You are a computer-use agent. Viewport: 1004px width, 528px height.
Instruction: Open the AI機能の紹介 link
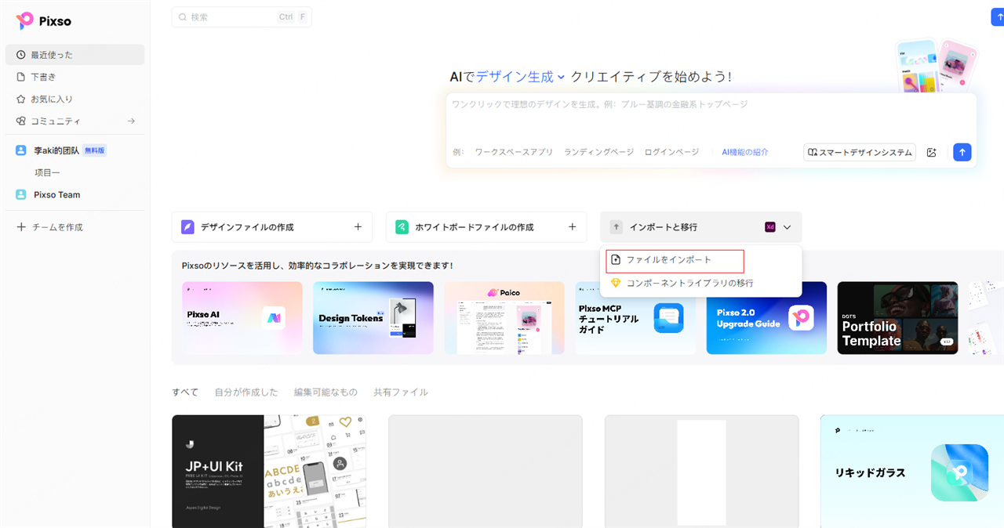745,152
